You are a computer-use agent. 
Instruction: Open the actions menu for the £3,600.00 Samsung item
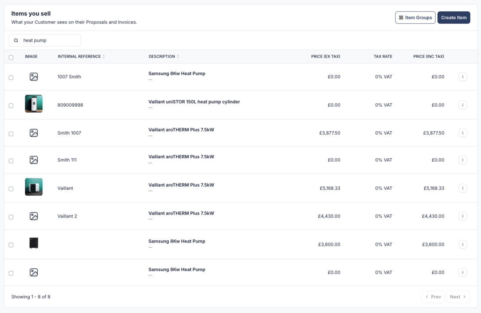(x=463, y=245)
